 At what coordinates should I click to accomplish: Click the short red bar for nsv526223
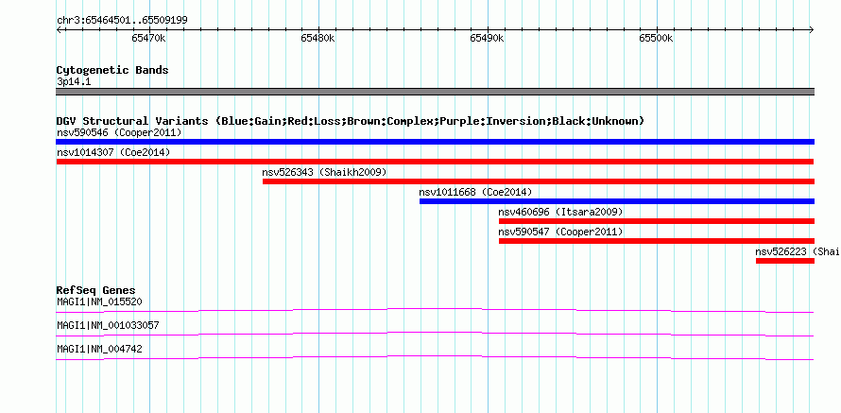click(x=785, y=261)
